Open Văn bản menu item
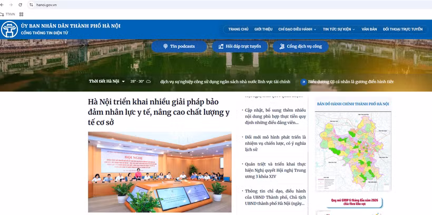 [x=369, y=29]
